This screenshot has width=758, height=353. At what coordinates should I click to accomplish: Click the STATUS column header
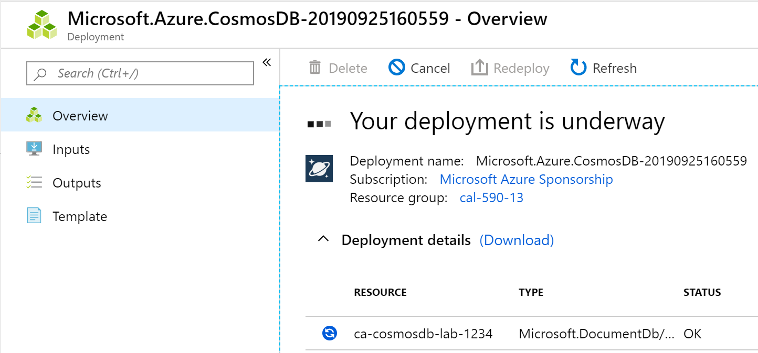(702, 292)
